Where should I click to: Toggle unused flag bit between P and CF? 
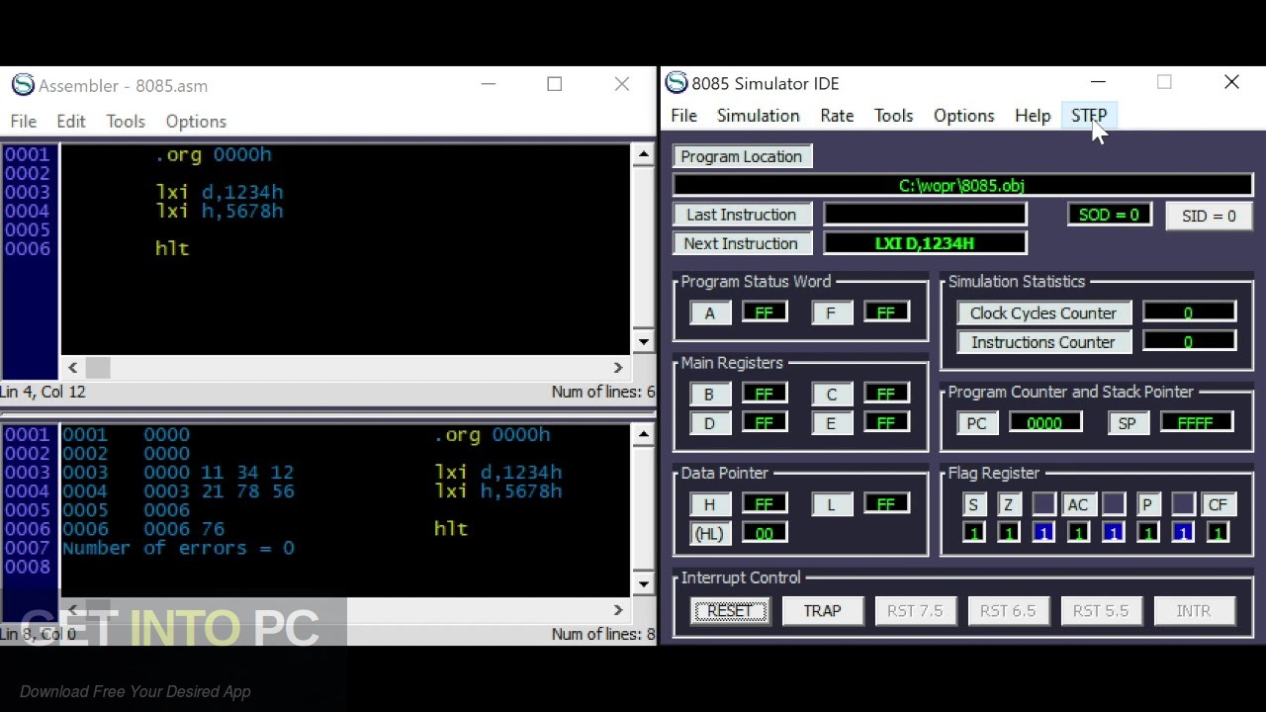point(1183,533)
